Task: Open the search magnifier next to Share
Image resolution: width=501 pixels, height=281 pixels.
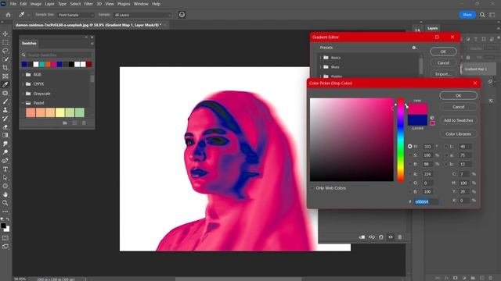Action: coord(482,15)
